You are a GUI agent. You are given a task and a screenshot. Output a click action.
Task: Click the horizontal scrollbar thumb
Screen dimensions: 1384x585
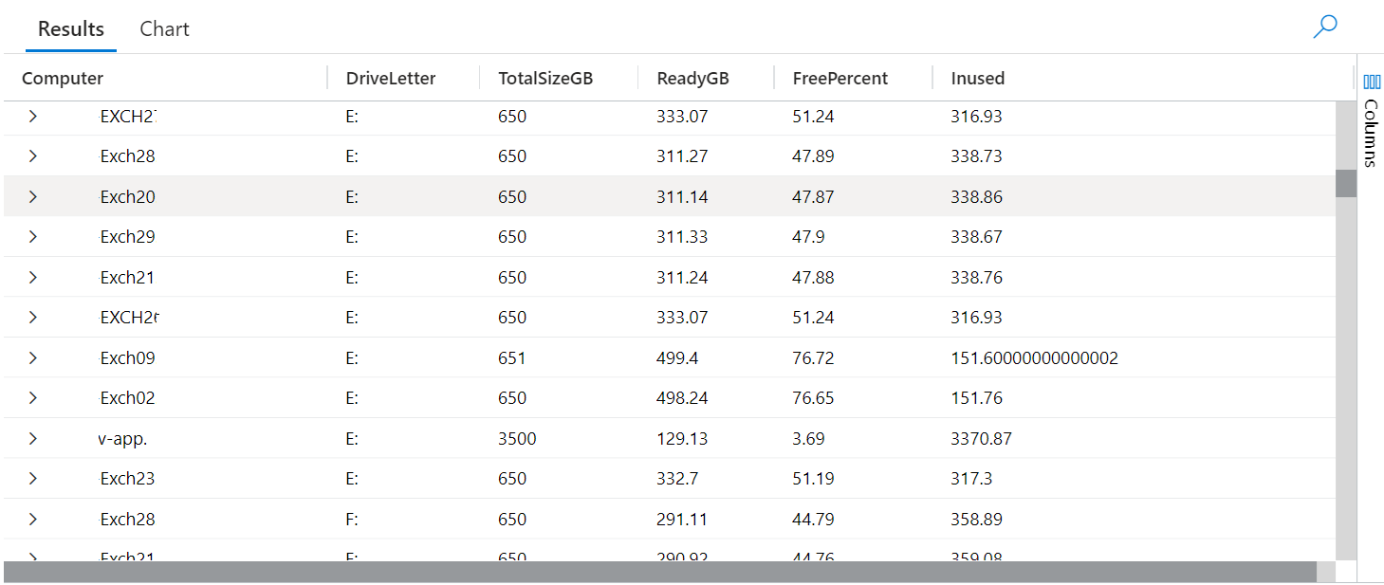coord(660,572)
